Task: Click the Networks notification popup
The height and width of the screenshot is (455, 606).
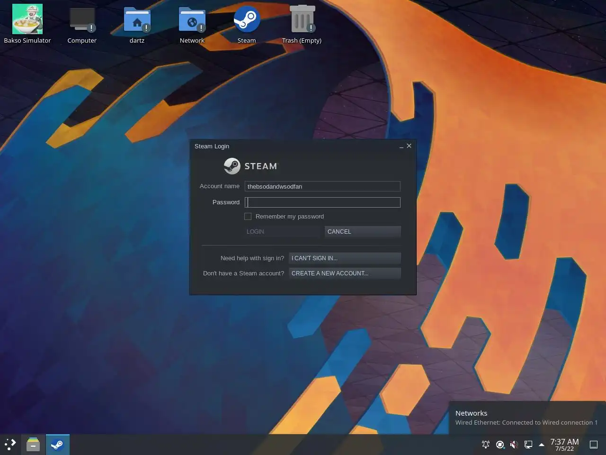Action: click(x=527, y=418)
